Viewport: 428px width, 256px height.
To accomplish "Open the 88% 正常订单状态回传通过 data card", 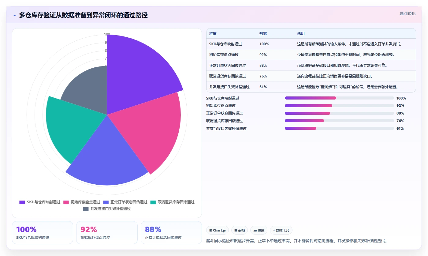I will (x=171, y=232).
